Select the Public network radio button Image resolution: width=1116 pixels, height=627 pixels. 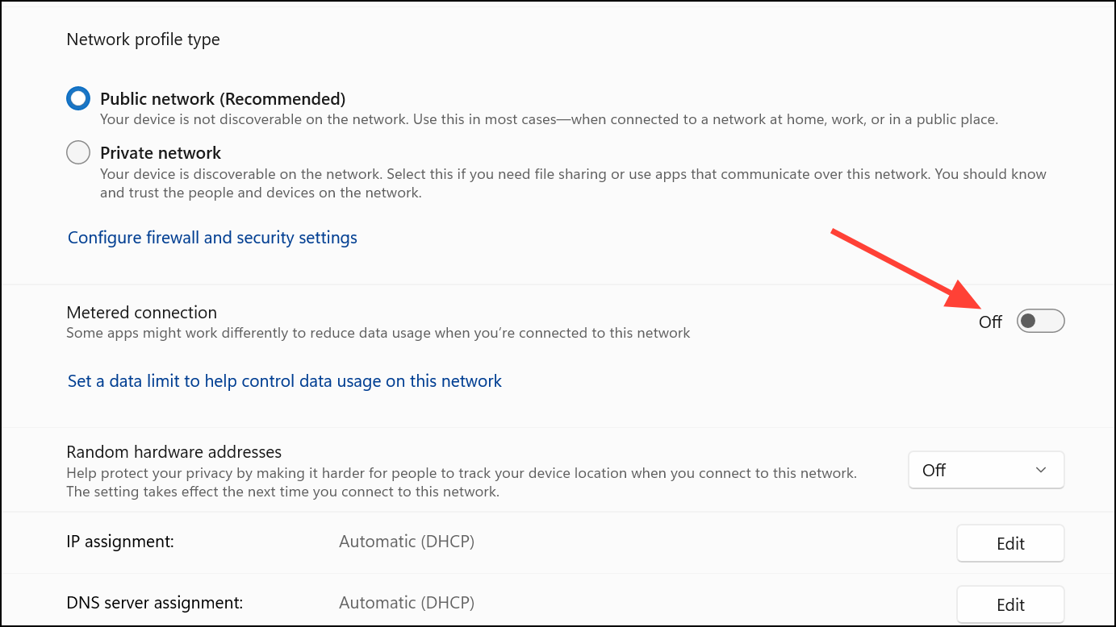pos(78,99)
